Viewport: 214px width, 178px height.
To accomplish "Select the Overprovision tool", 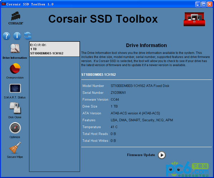I will tap(15, 69).
